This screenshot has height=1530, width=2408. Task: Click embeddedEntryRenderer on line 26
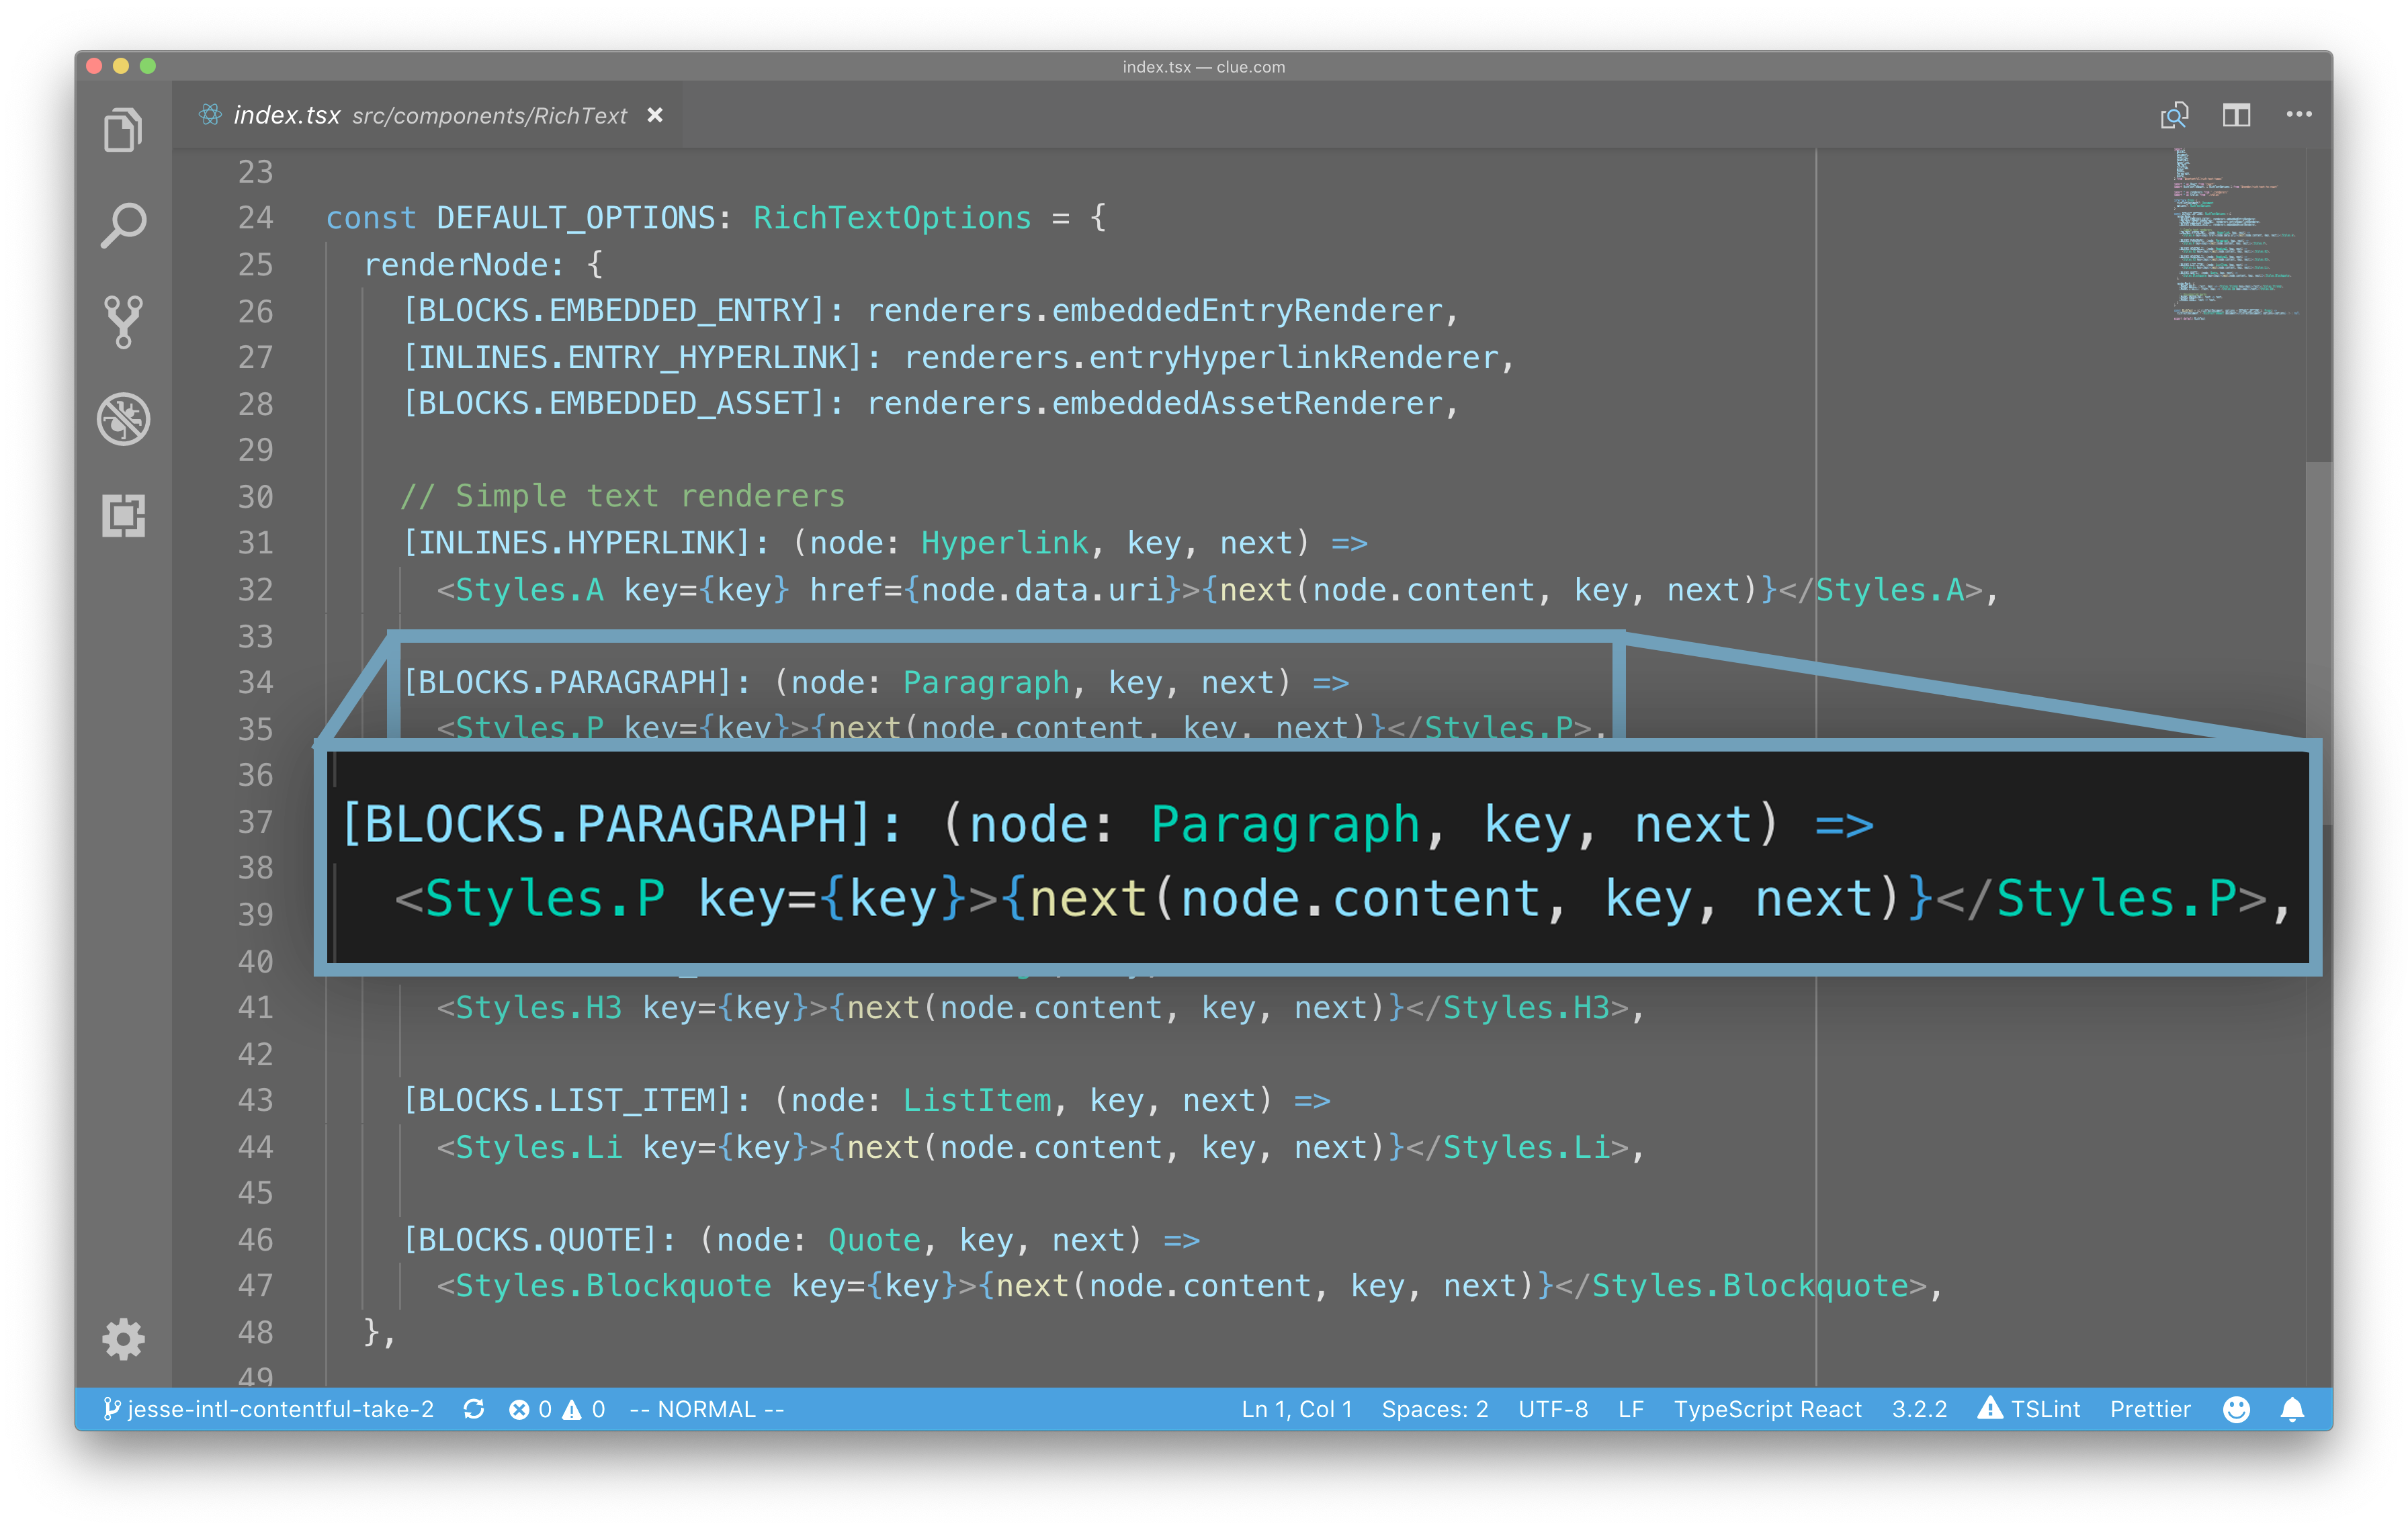pyautogui.click(x=1247, y=311)
